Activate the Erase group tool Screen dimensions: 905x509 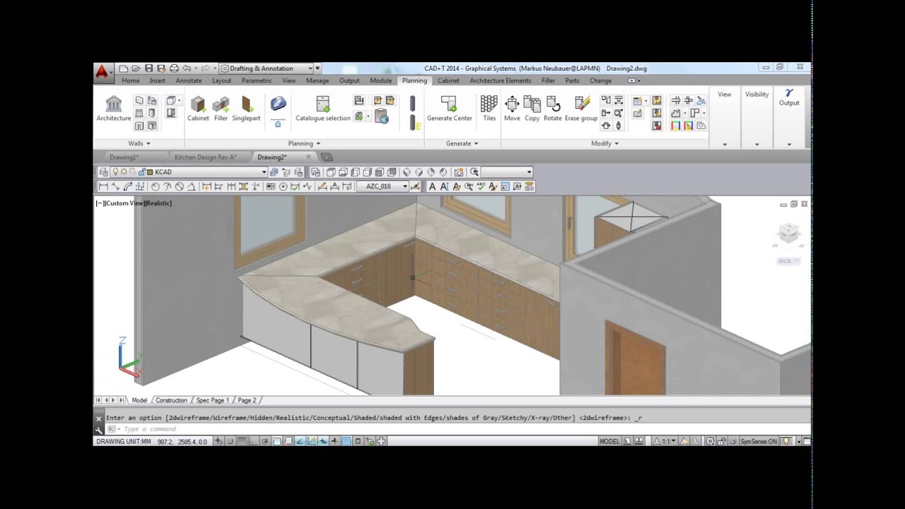581,109
